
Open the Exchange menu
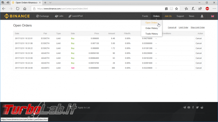pos(43,16)
